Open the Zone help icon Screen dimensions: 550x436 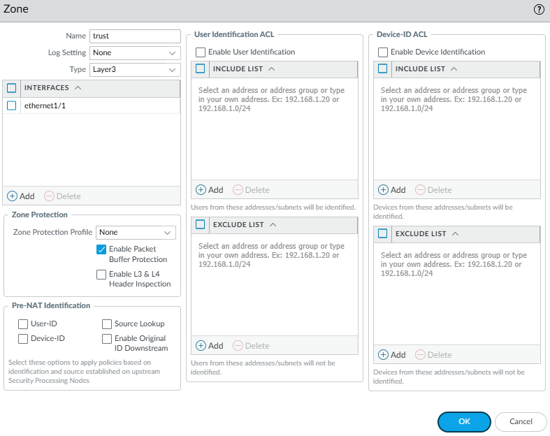[x=539, y=10]
